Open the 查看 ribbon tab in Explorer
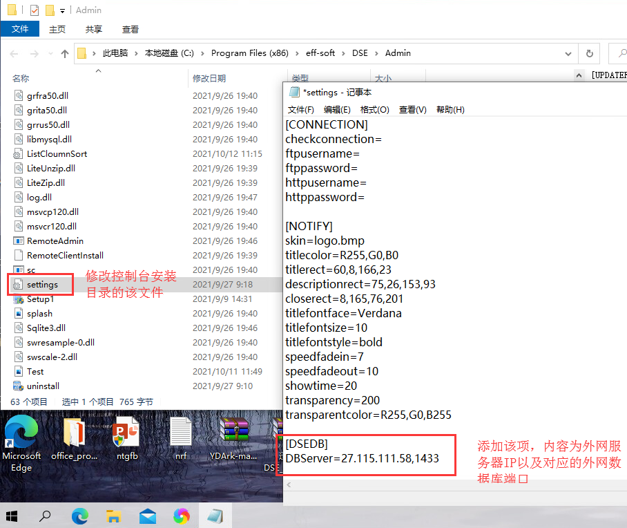Screen dimensions: 627x528 click(x=131, y=29)
